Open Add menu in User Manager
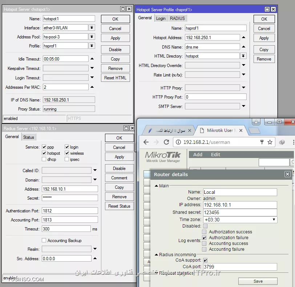This screenshot has height=287, width=295. point(198,154)
